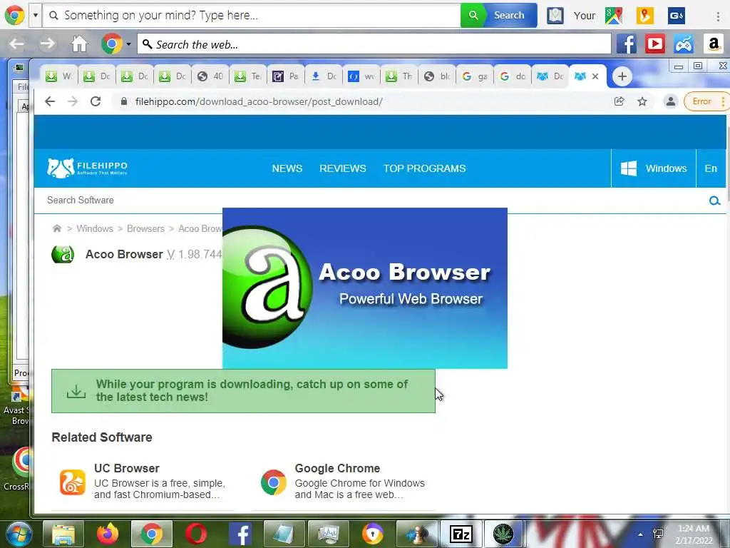Open the Windows Start button
This screenshot has width=730, height=548.
(19, 534)
